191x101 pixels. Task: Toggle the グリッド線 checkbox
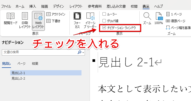coord(104,21)
